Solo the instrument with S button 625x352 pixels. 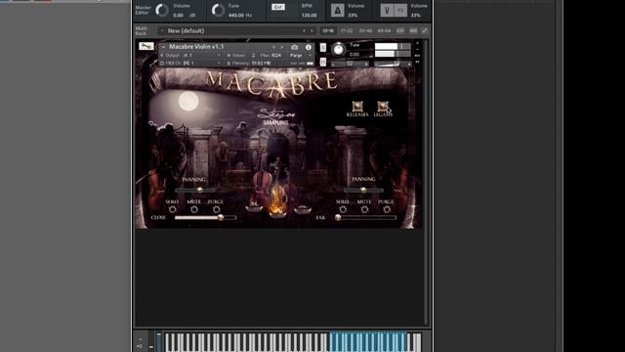pos(323,48)
